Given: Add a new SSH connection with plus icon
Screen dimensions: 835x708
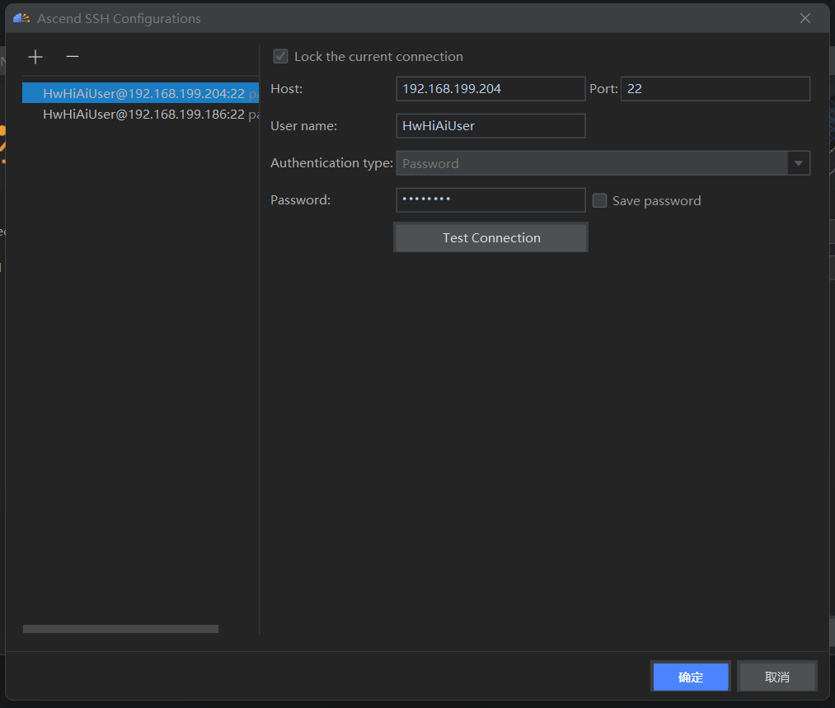Looking at the screenshot, I should pyautogui.click(x=35, y=57).
